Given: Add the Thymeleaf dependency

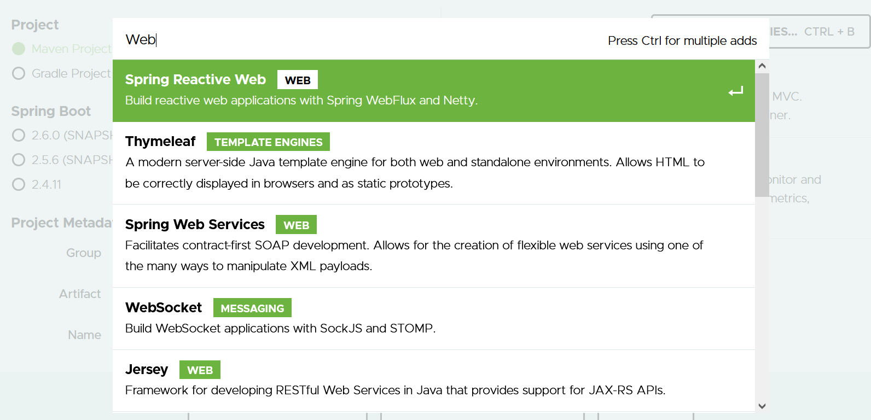Looking at the screenshot, I should click(x=433, y=163).
